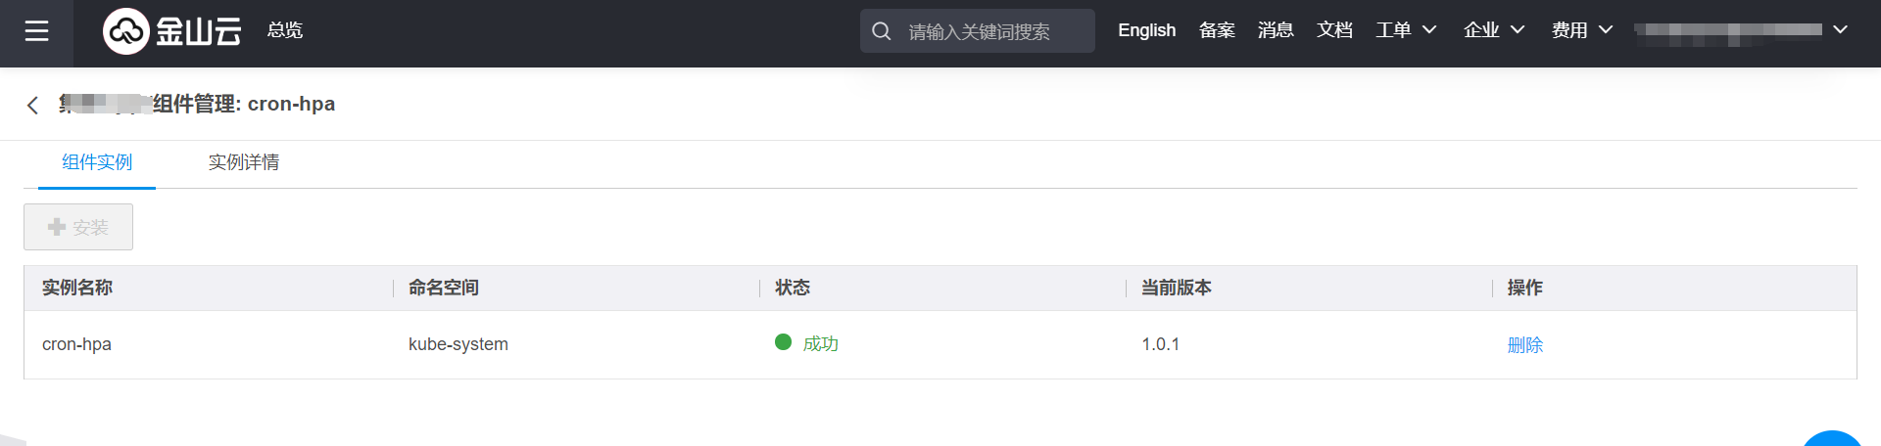Go back using the left arrow
This screenshot has height=446, width=1881.
point(33,106)
